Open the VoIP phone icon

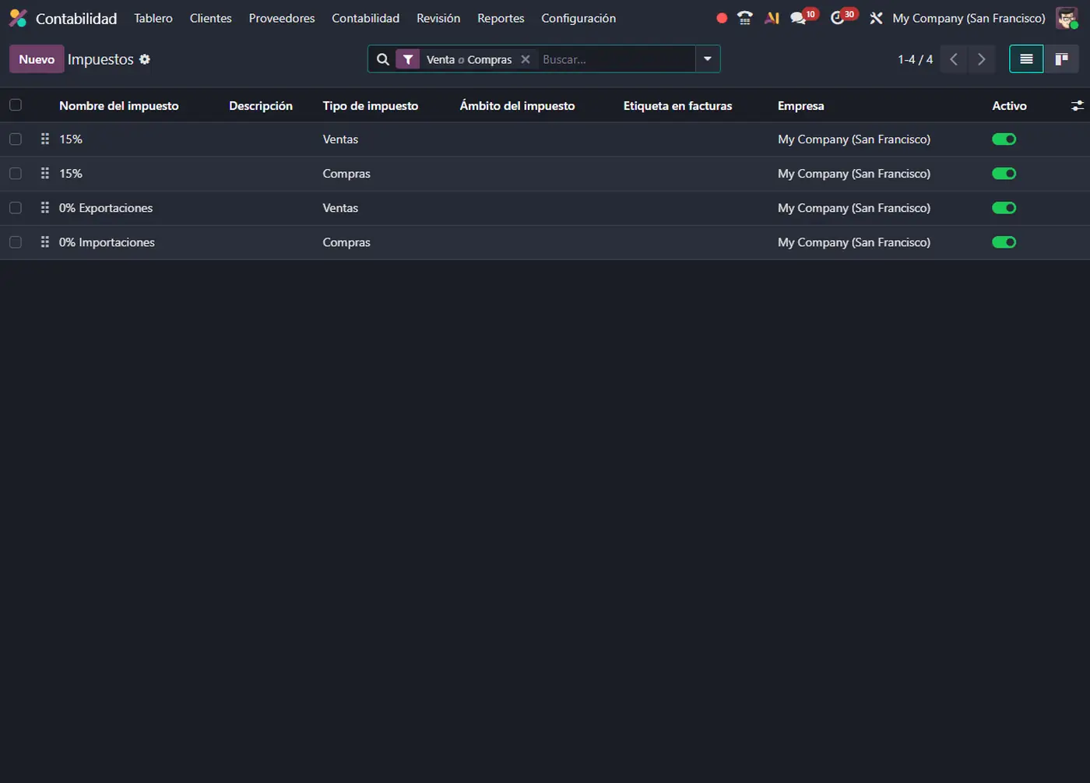[745, 18]
